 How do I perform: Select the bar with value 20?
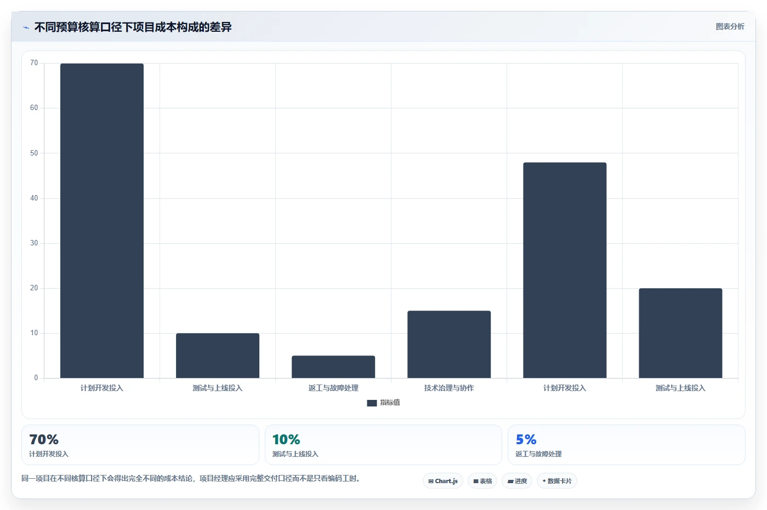[x=680, y=333]
